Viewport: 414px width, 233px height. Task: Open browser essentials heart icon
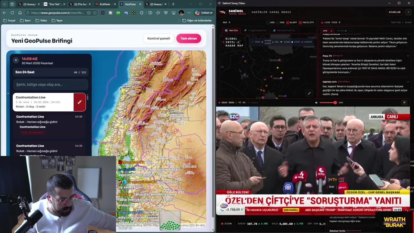166,13
